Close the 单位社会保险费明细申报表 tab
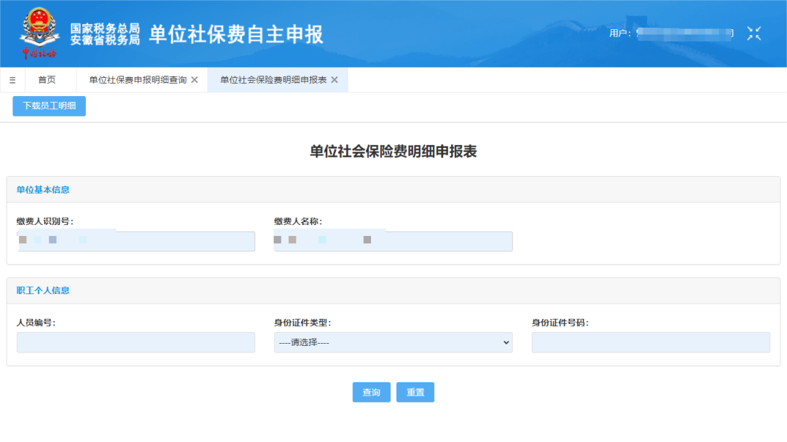787x442 pixels. coord(334,80)
